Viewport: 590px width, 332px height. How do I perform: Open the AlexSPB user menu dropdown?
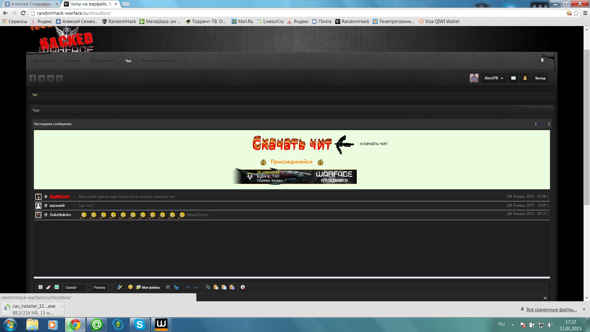494,78
